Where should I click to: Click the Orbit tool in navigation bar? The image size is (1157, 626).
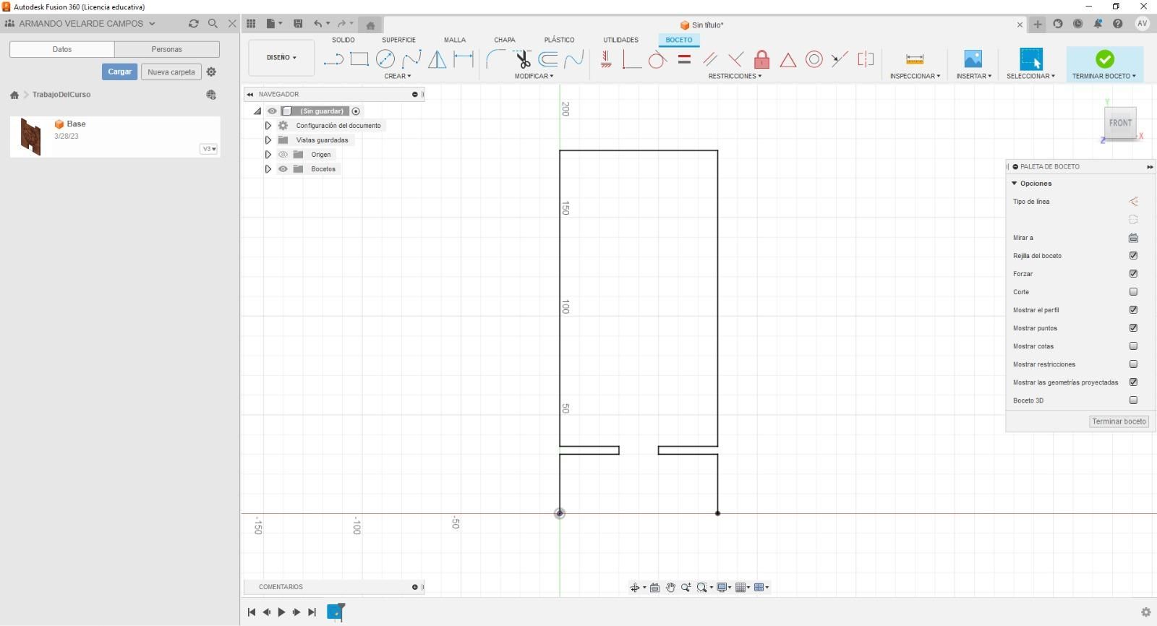(635, 588)
